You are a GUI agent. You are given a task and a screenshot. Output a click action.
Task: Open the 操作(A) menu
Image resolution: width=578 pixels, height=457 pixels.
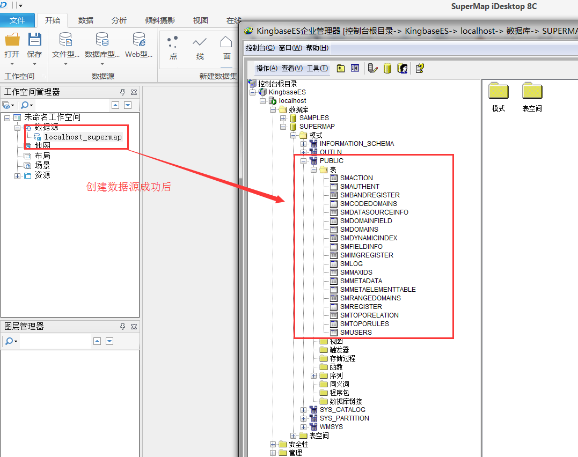[267, 68]
